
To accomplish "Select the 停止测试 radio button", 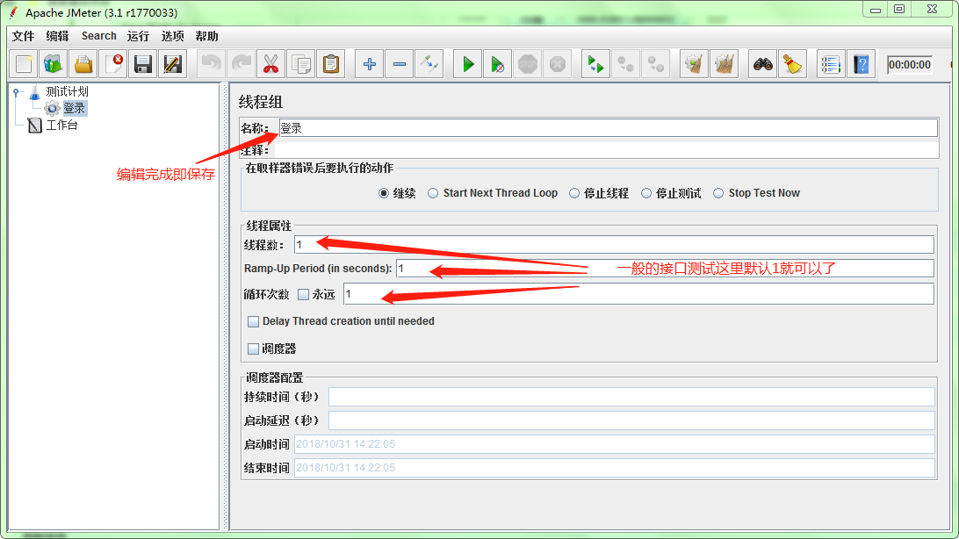I will [646, 193].
